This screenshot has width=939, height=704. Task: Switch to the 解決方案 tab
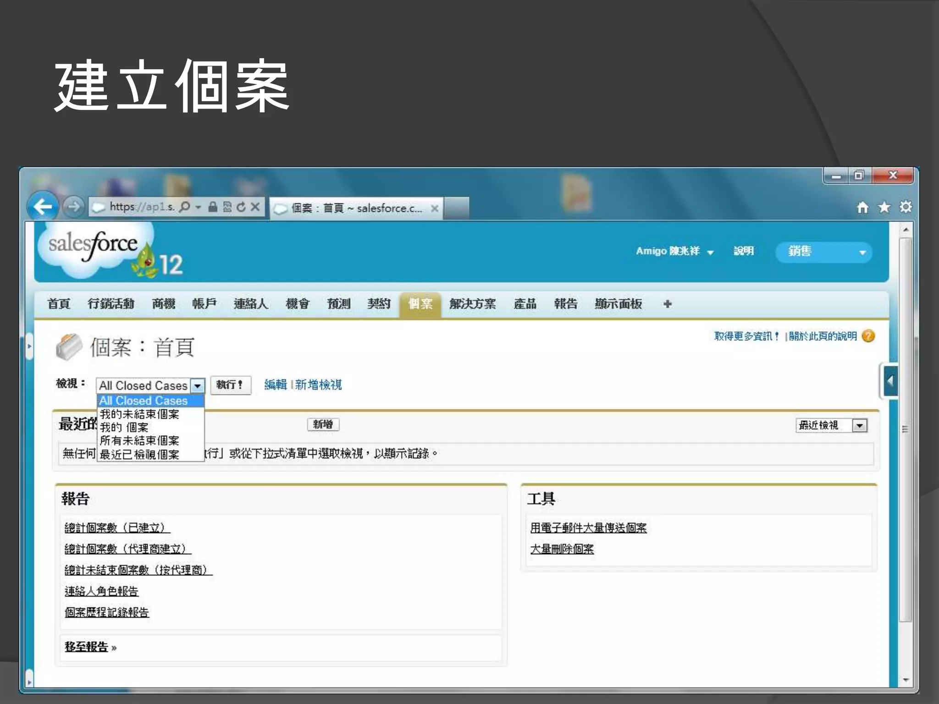(x=473, y=304)
